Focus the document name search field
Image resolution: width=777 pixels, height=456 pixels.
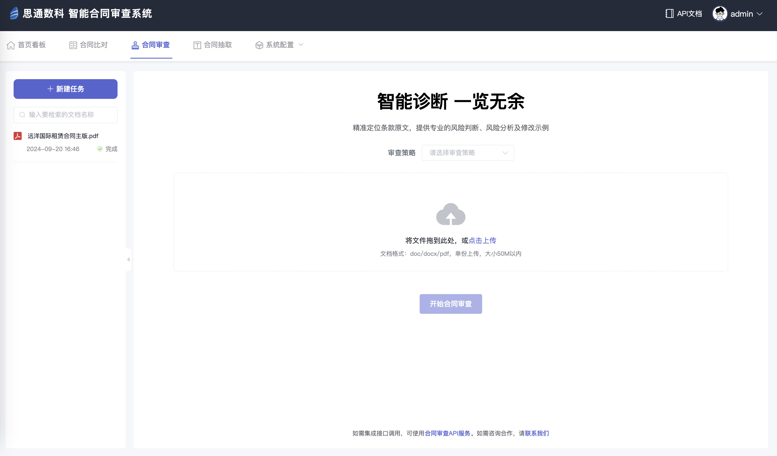click(x=65, y=115)
